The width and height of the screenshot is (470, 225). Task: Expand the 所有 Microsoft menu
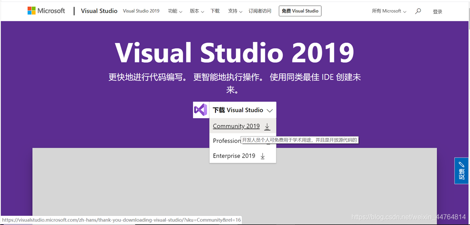389,11
